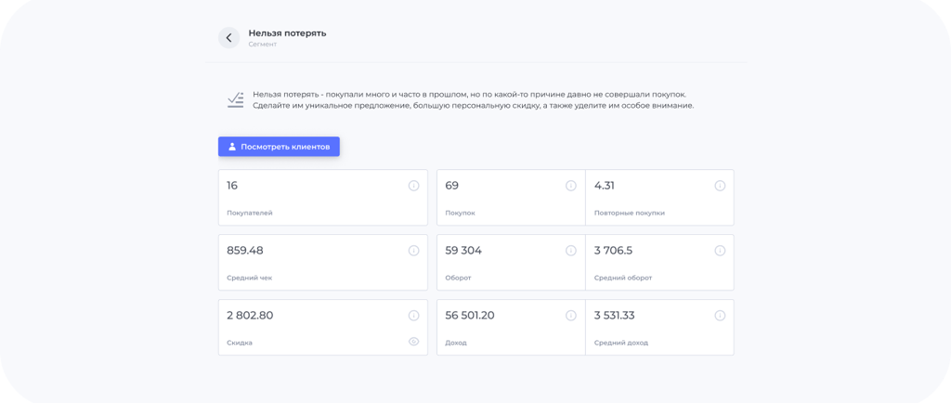Show info for Доход card

(571, 316)
